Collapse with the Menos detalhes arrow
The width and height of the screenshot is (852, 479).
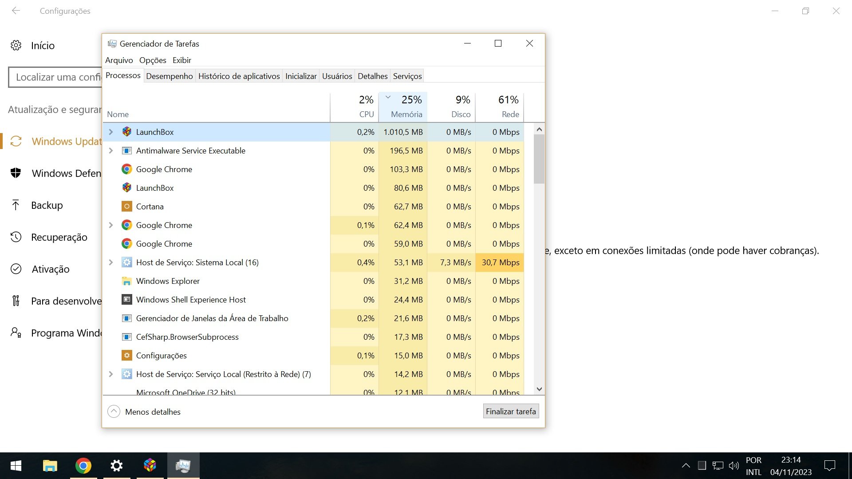[x=114, y=412]
